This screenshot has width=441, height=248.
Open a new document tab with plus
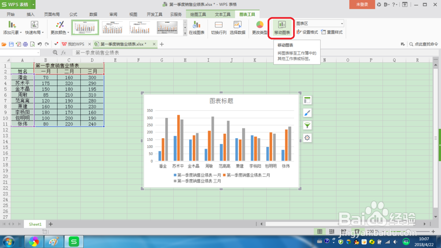162,44
